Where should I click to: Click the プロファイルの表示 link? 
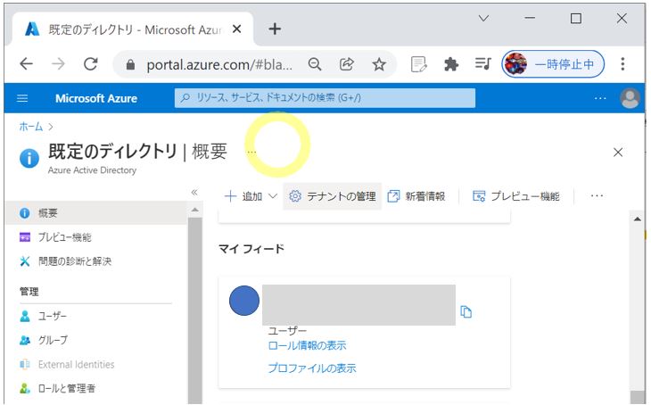coord(312,368)
